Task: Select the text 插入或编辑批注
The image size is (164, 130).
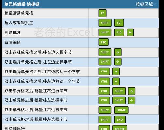Action: click(x=19, y=23)
